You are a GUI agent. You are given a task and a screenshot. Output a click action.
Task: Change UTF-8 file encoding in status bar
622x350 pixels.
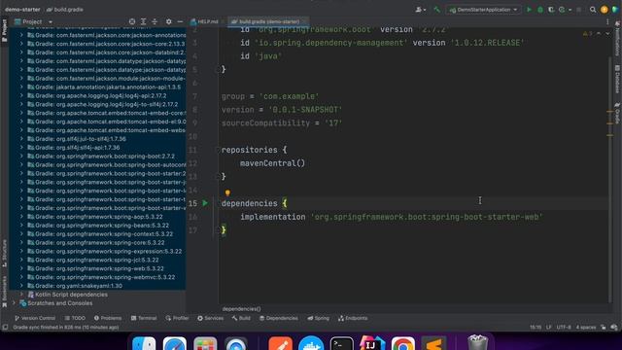coord(564,328)
